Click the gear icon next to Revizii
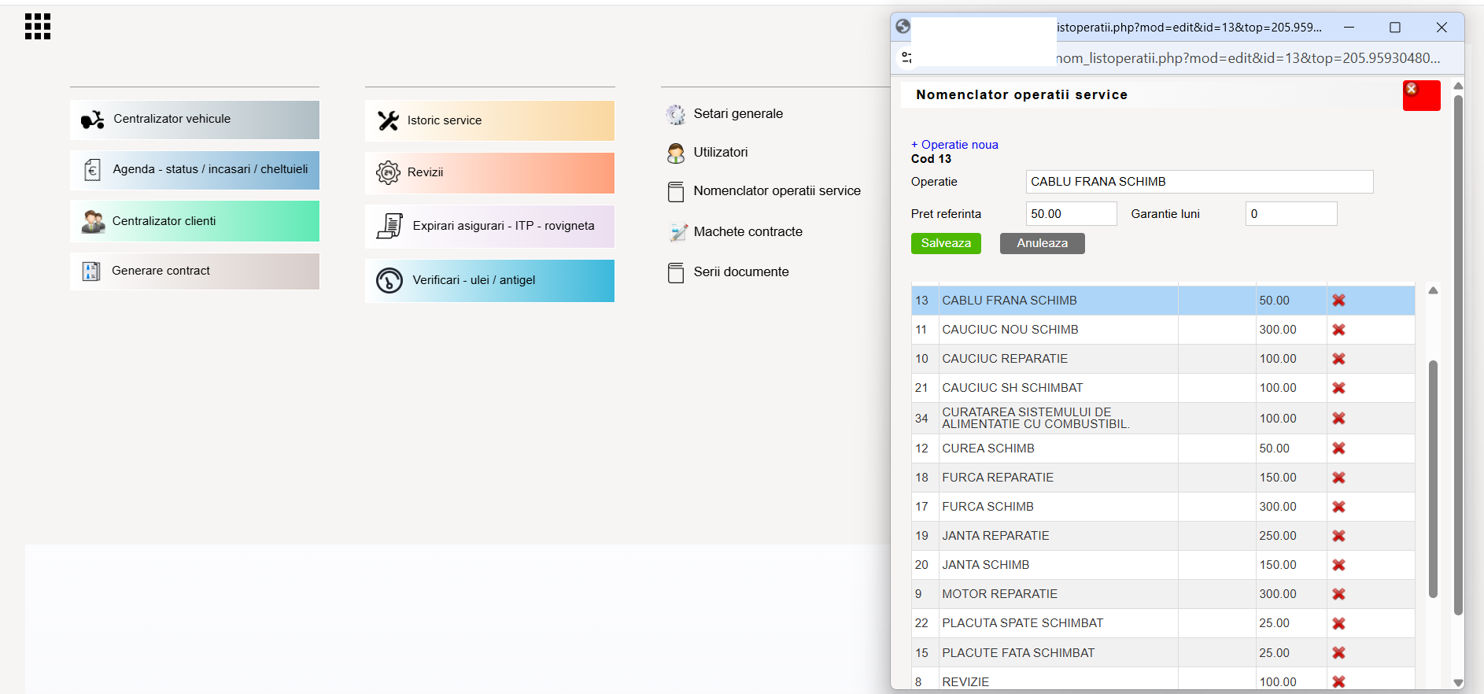 click(388, 172)
